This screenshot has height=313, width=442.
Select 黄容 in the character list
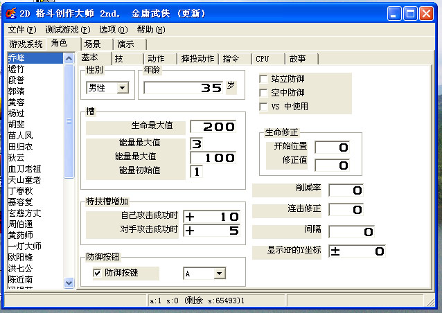coord(35,102)
